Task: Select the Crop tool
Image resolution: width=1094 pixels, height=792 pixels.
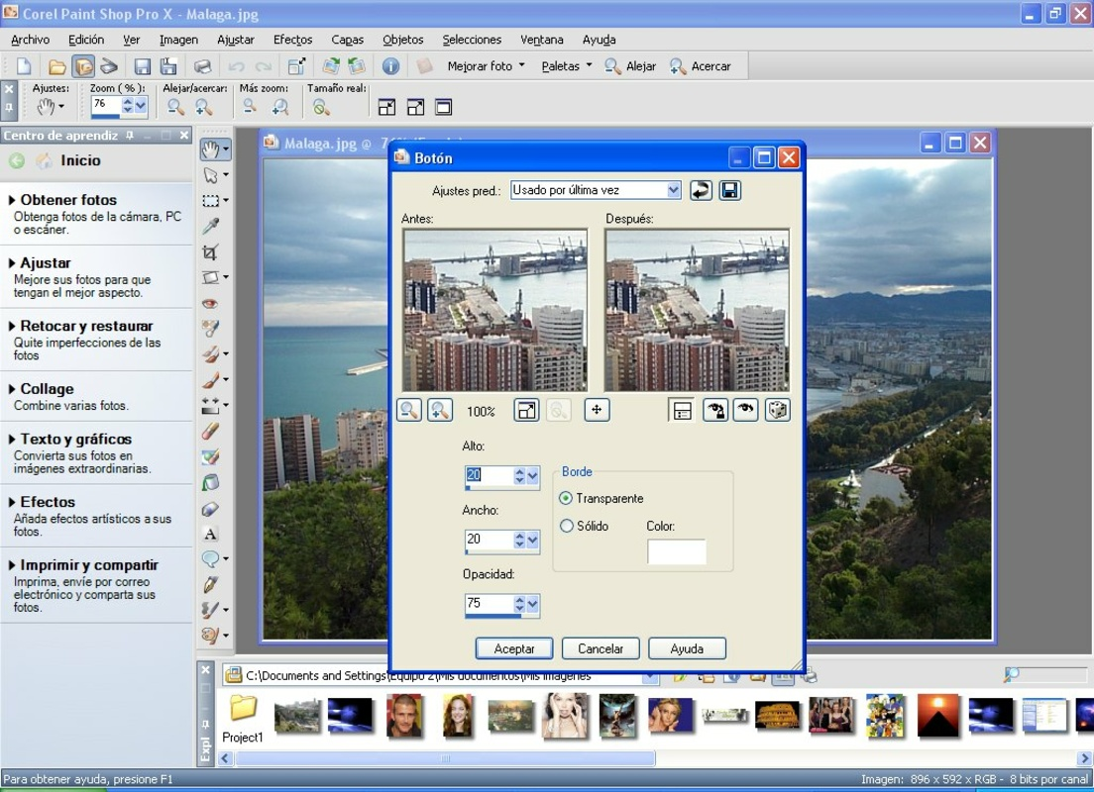Action: click(210, 251)
